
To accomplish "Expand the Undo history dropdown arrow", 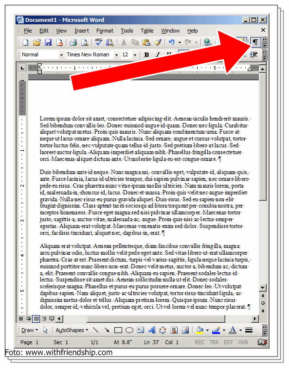I will tap(180, 43).
